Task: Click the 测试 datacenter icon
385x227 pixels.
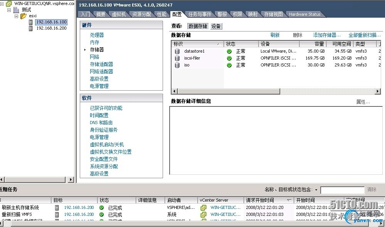Action: pyautogui.click(x=16, y=10)
